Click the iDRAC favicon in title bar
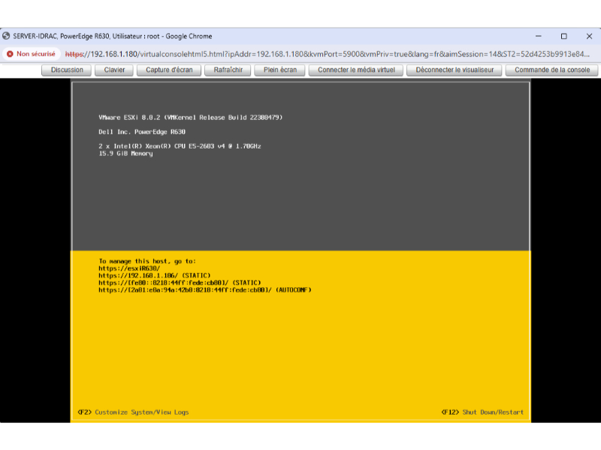 pyautogui.click(x=7, y=36)
